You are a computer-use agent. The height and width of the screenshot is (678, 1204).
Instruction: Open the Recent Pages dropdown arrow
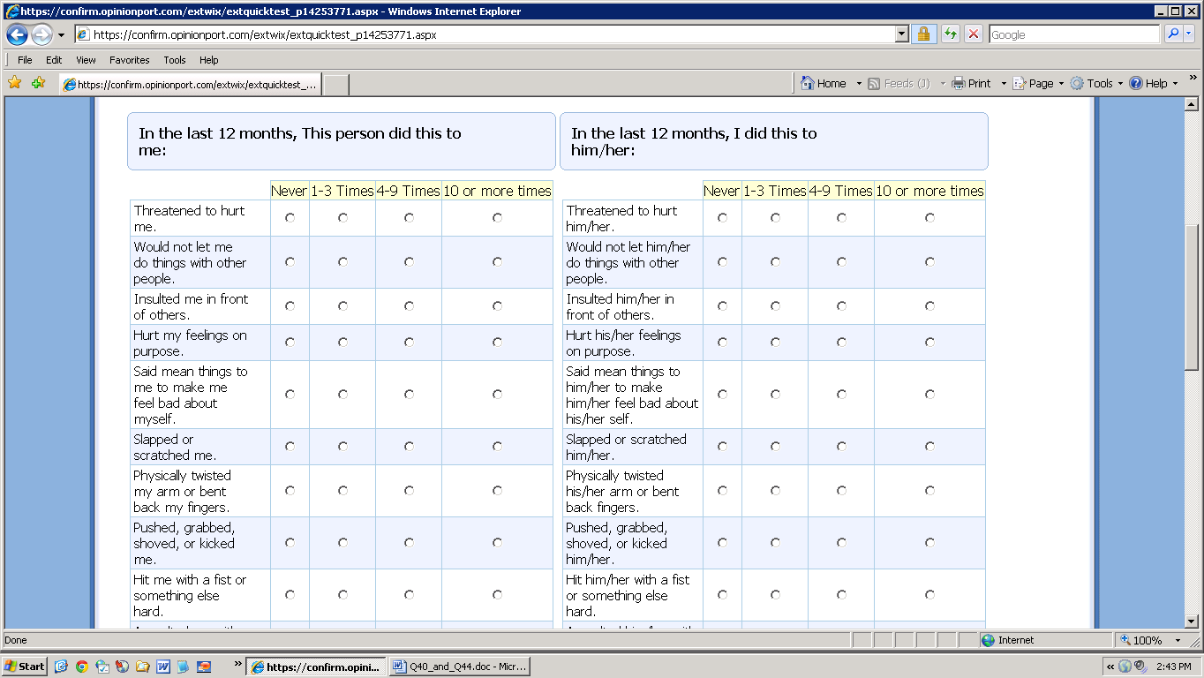[x=61, y=35]
